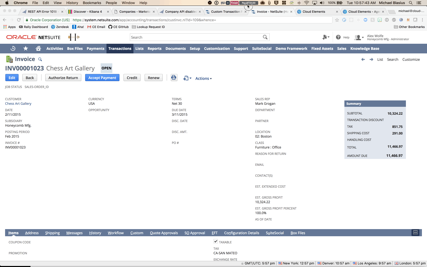Click the macOS volume icon
The width and height of the screenshot is (427, 267).
[x=322, y=3]
